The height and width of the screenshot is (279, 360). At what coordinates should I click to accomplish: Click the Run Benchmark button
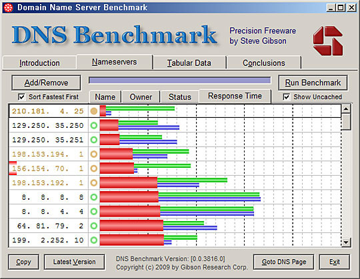(313, 83)
